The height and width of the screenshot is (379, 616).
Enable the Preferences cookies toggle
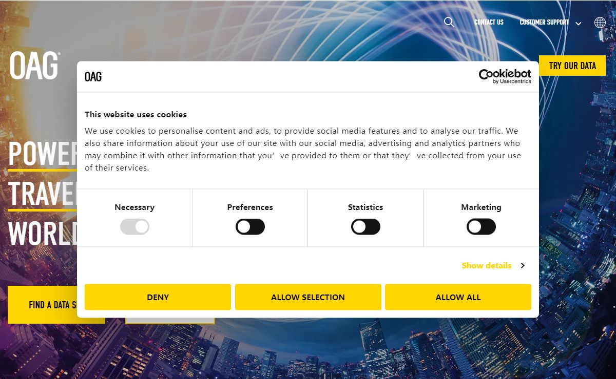(250, 226)
